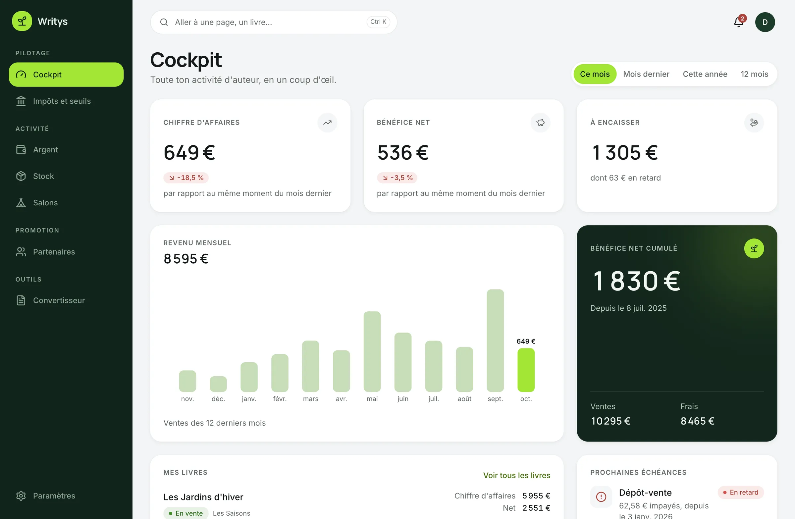Click the Salons tent icon
The width and height of the screenshot is (795, 519).
tap(21, 202)
